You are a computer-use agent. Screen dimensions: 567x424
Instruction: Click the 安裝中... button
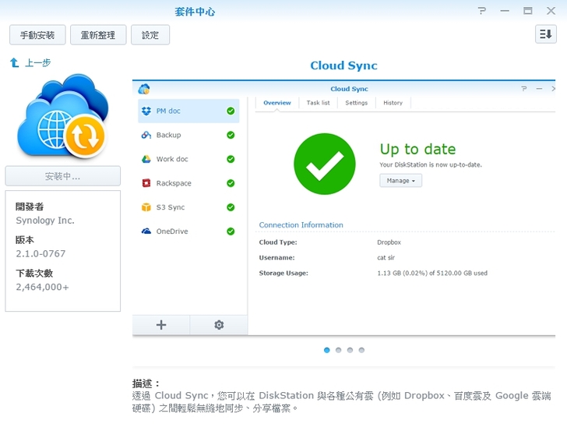point(63,176)
